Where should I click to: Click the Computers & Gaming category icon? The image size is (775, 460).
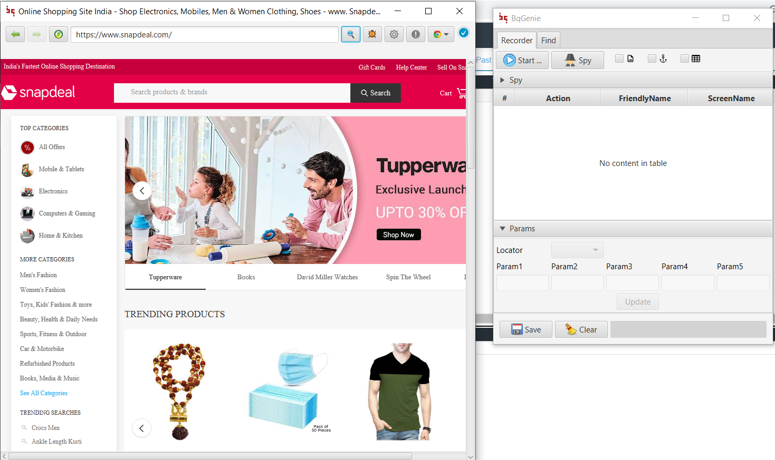point(27,214)
